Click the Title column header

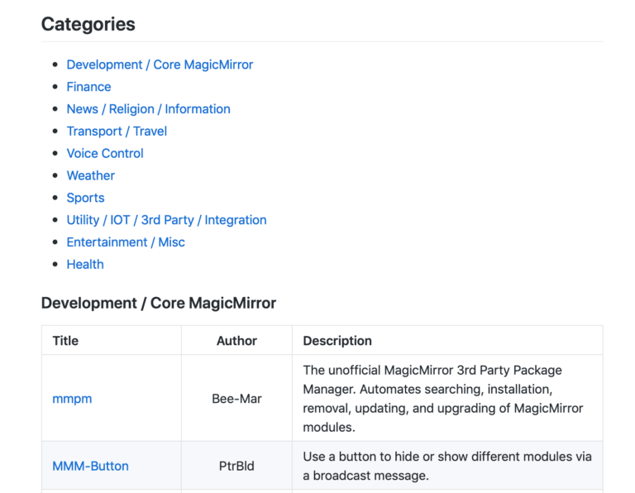[65, 341]
